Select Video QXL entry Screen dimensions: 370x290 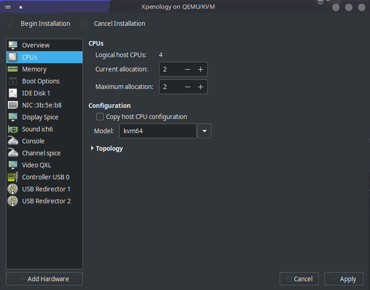tap(44, 165)
